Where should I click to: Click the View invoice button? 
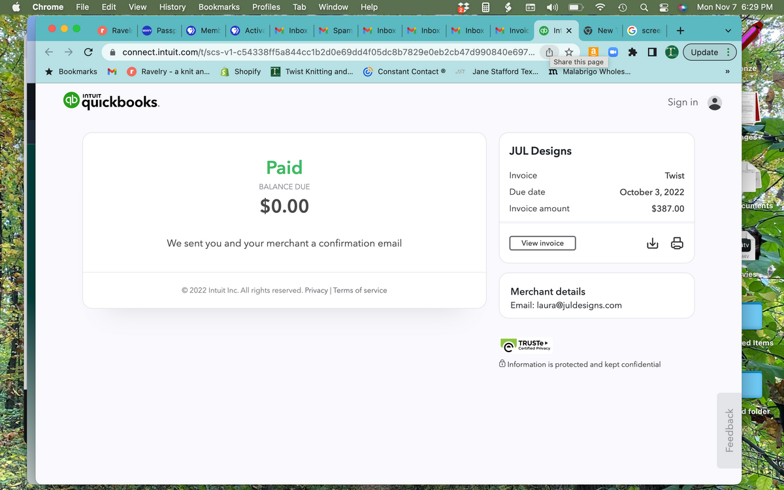coord(542,243)
